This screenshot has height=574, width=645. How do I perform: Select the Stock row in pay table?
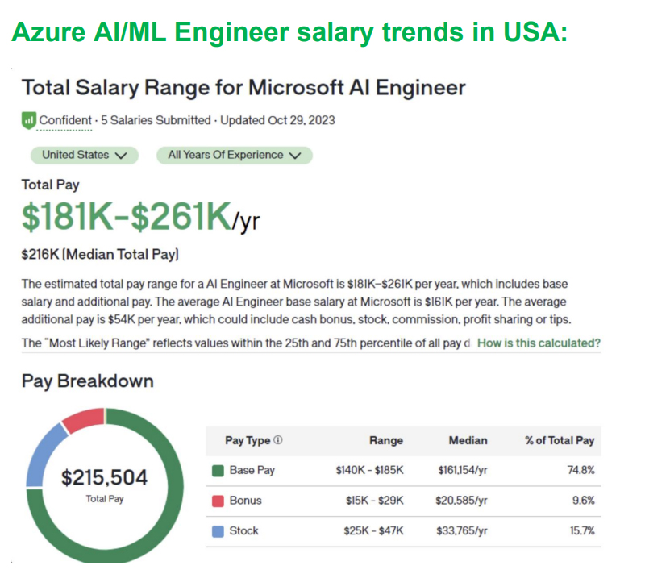[x=403, y=530]
